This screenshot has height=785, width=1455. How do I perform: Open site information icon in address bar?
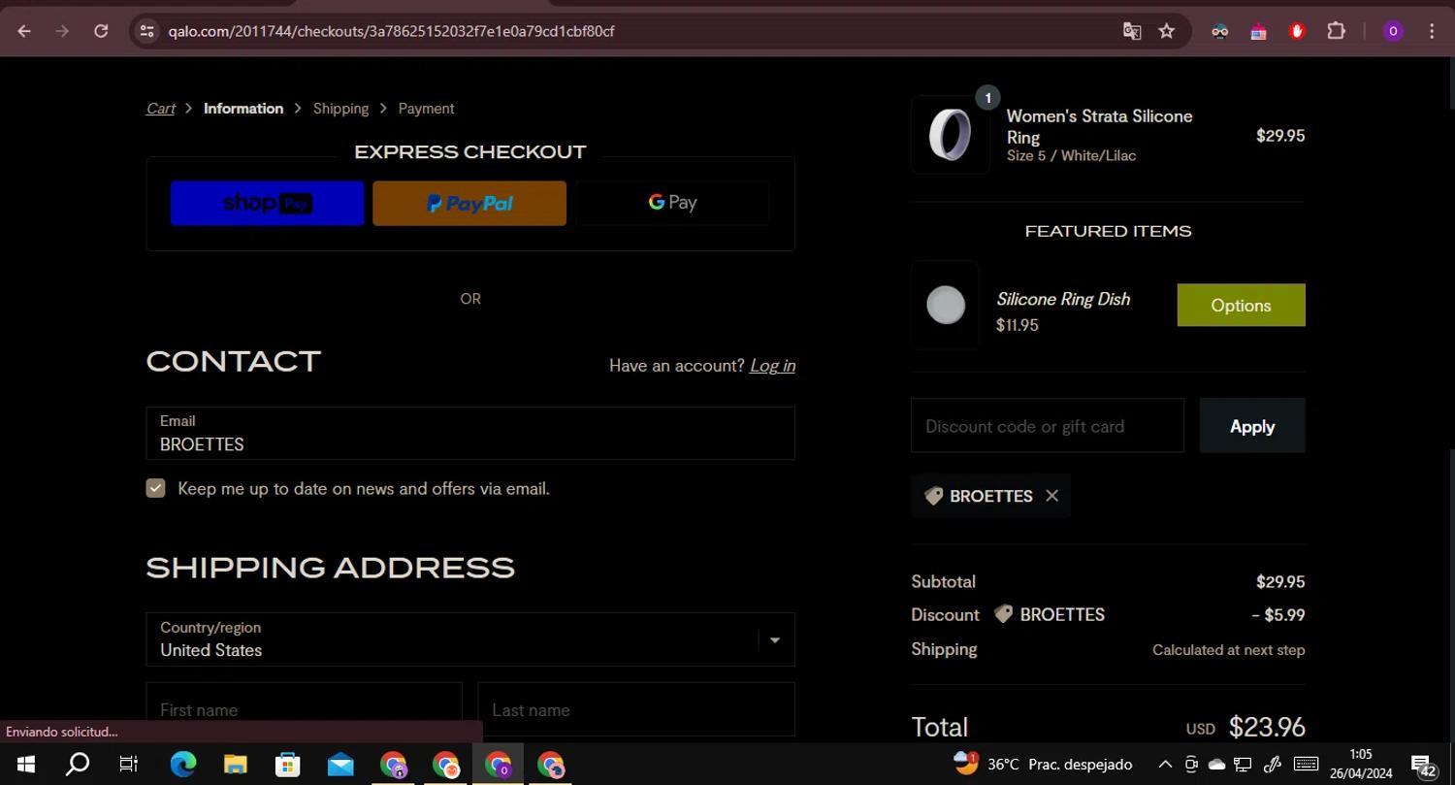tap(146, 31)
